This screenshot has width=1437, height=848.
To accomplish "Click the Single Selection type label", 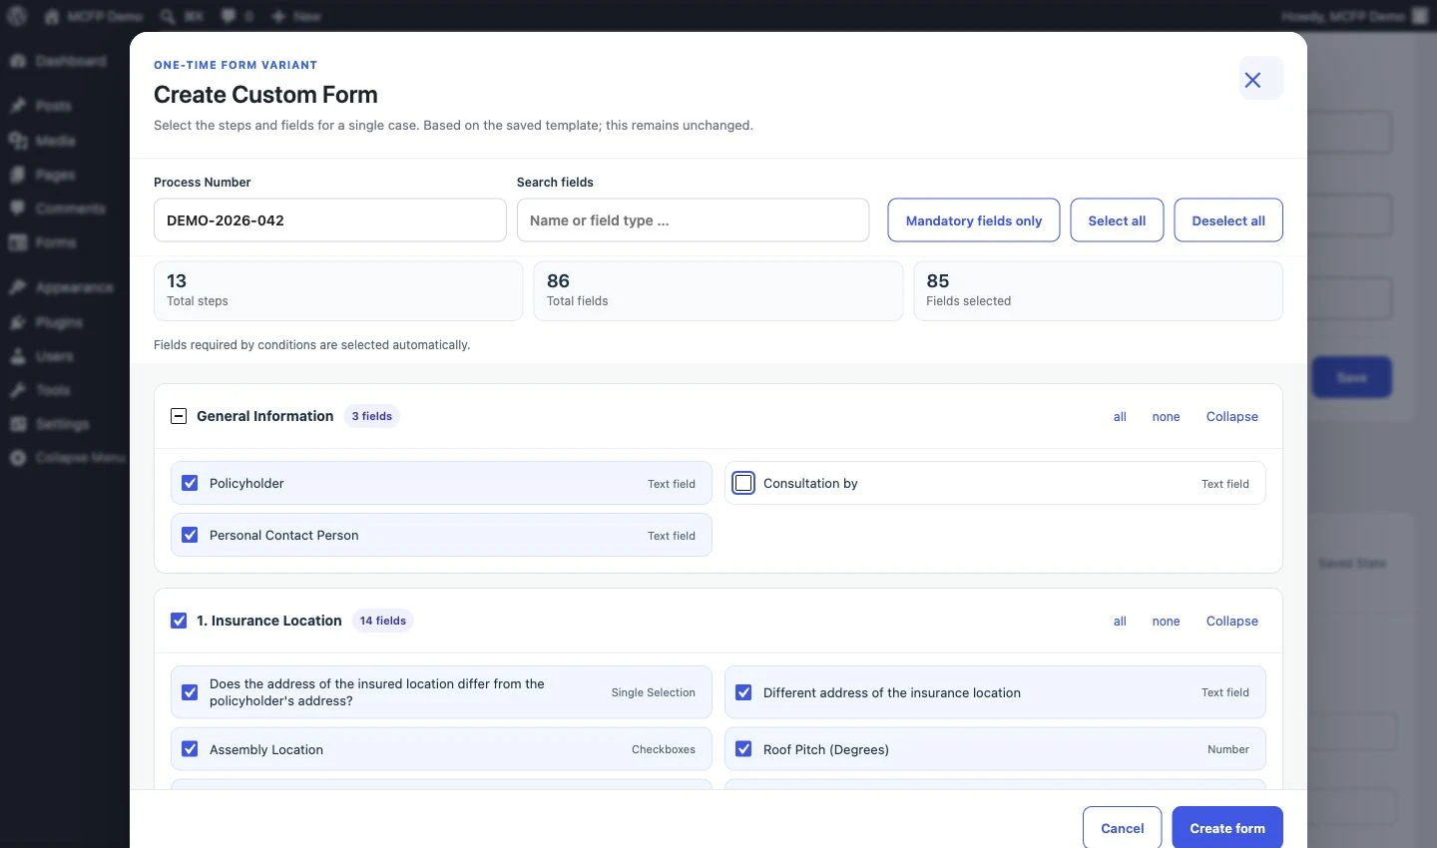I will click(653, 692).
